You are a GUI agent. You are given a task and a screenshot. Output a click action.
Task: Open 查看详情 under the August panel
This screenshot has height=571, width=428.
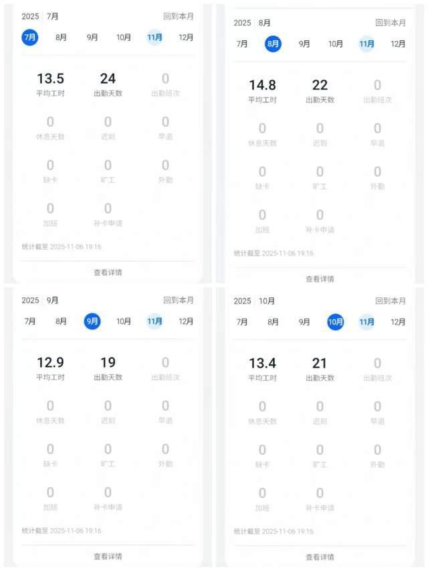[320, 278]
